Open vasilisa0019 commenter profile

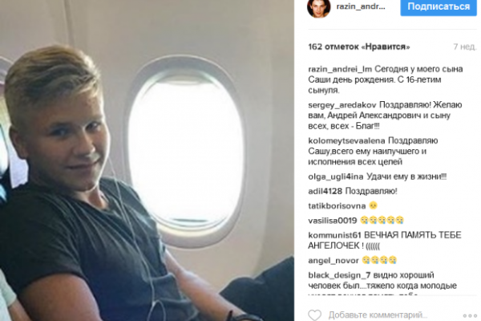point(333,221)
